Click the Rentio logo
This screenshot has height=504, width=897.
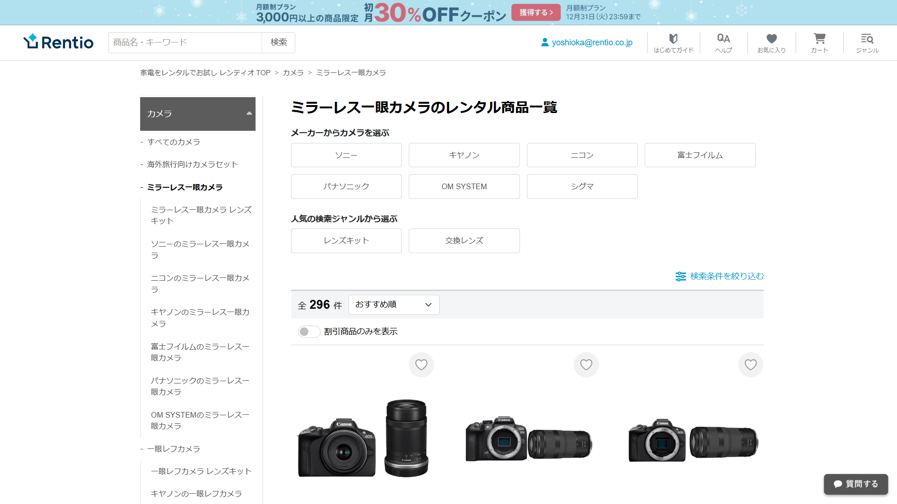58,42
